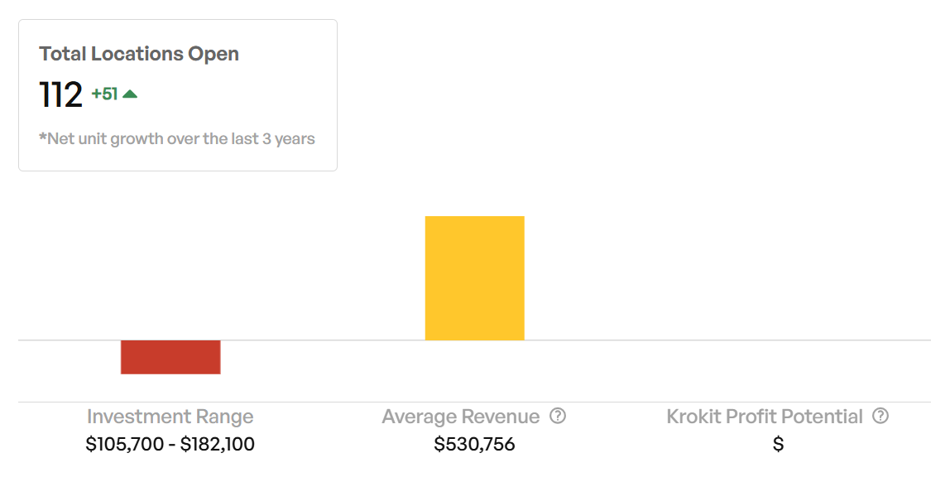Screen dimensions: 950x482
Task: Click the 112 locations count
Action: point(60,95)
